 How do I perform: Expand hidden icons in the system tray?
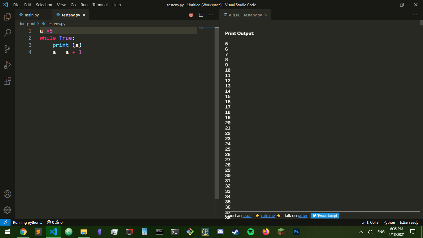[x=360, y=231]
